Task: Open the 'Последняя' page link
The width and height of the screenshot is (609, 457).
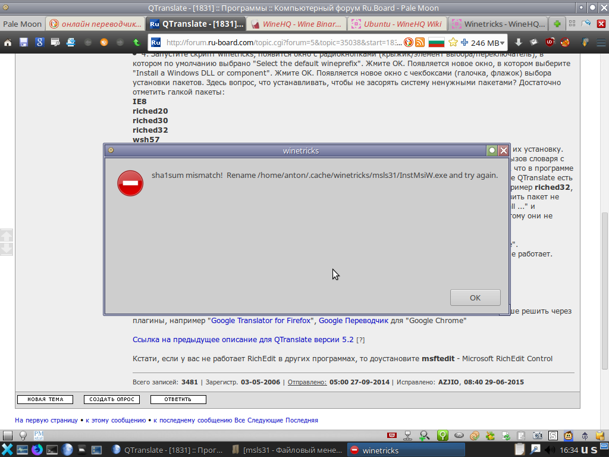Action: click(302, 420)
